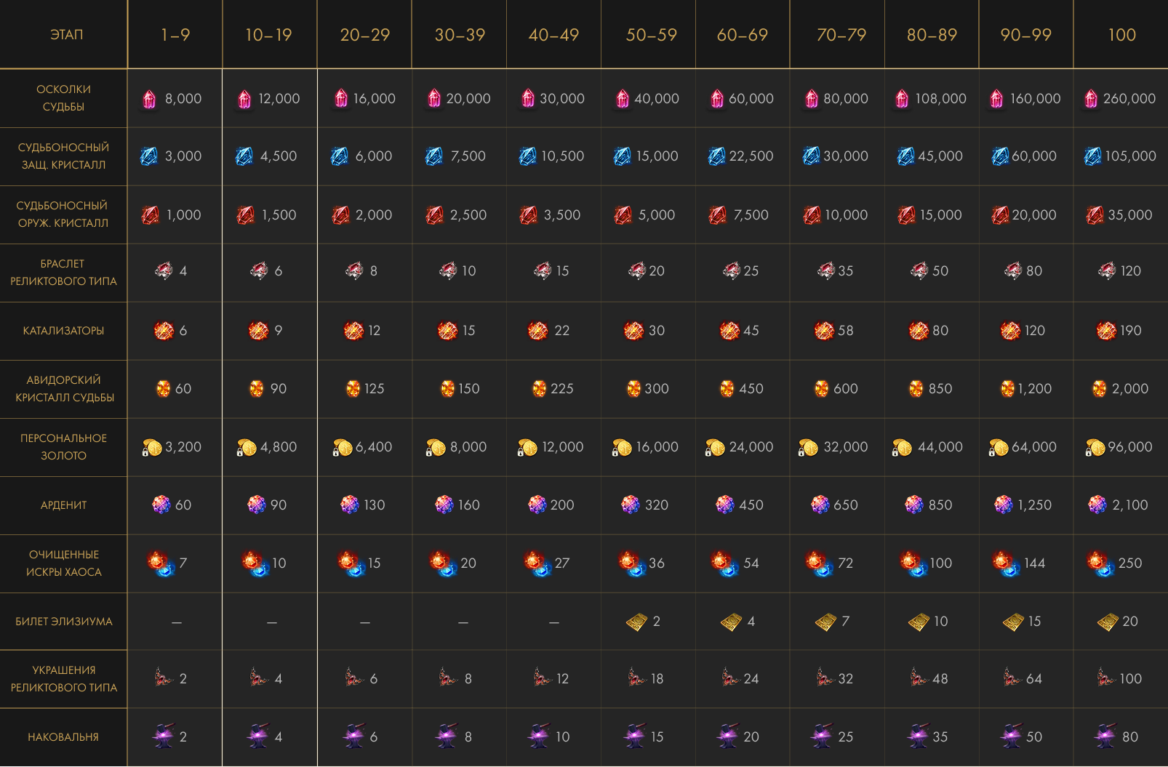1168x767 pixels.
Task: Click the ЭТАП header cell
Action: coord(66,35)
